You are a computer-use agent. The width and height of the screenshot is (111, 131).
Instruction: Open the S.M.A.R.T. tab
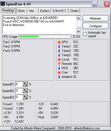[60, 11]
